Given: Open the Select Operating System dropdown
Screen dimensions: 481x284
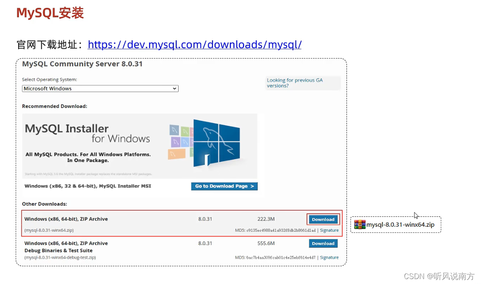Looking at the screenshot, I should coord(100,89).
